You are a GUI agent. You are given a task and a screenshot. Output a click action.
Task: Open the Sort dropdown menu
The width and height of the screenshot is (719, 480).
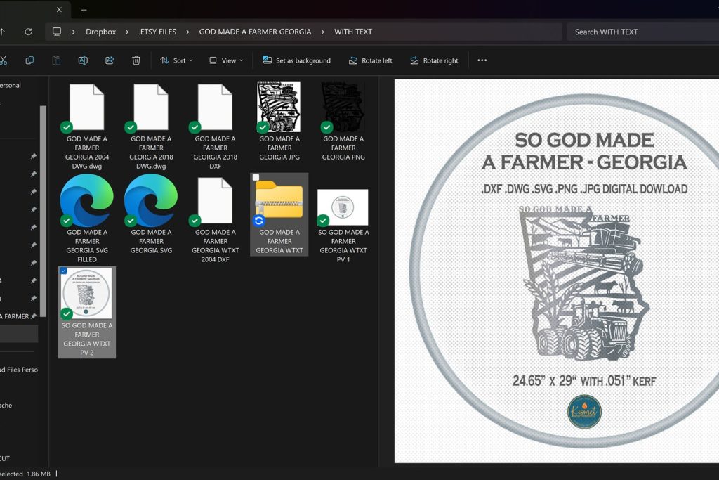click(x=176, y=60)
